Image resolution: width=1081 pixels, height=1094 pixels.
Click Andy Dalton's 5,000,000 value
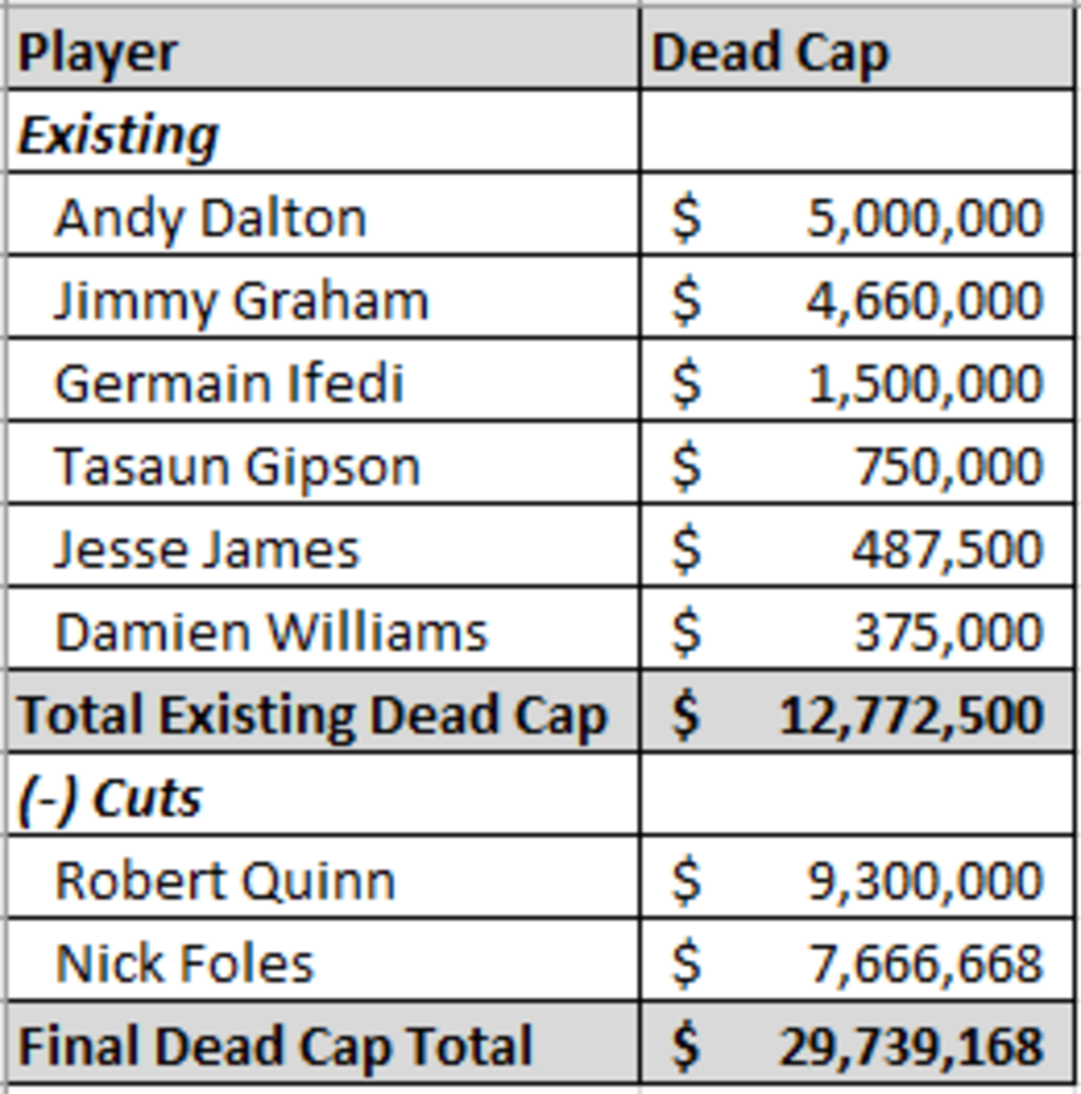click(x=857, y=215)
